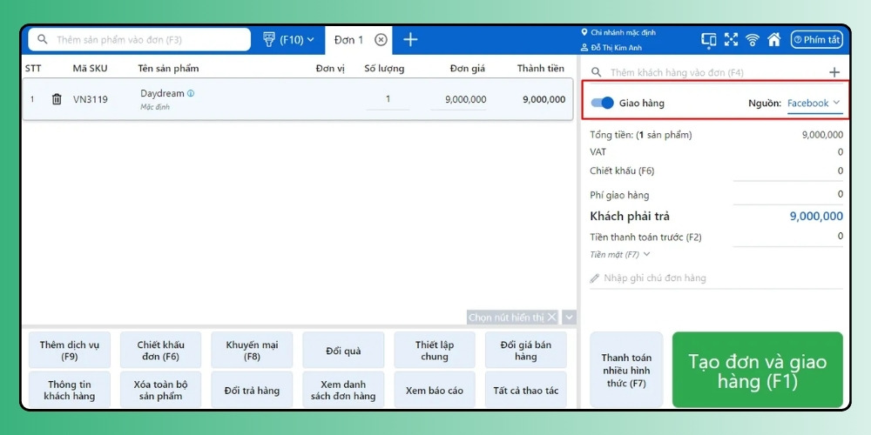Click Xem báo cáo button
The height and width of the screenshot is (435, 871).
tap(435, 390)
